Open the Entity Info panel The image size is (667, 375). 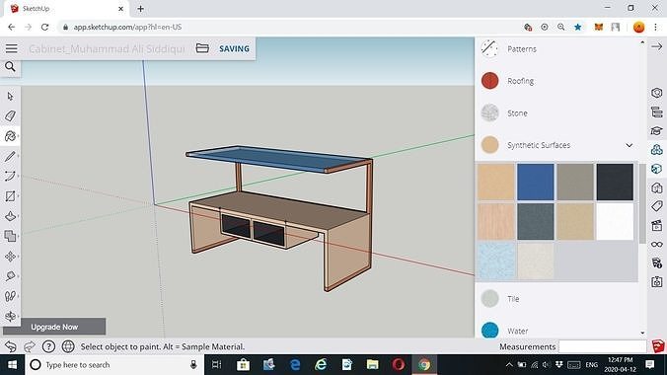click(657, 93)
